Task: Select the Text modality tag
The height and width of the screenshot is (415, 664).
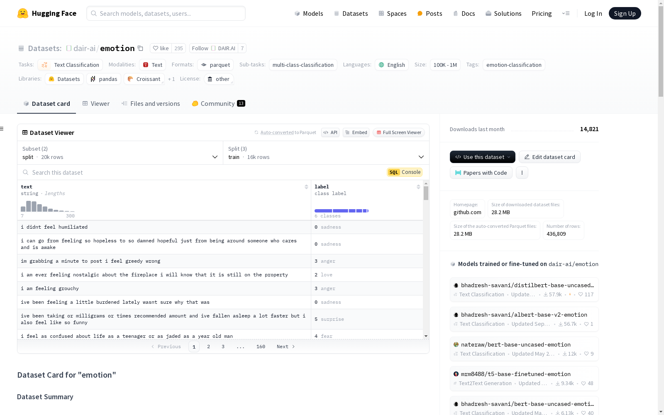Action: [153, 65]
